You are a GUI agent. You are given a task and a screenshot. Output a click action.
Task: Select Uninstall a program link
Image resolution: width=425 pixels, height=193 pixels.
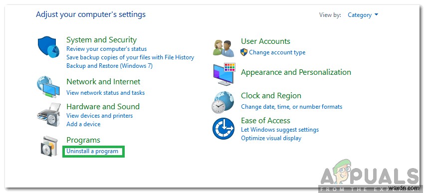coord(92,151)
